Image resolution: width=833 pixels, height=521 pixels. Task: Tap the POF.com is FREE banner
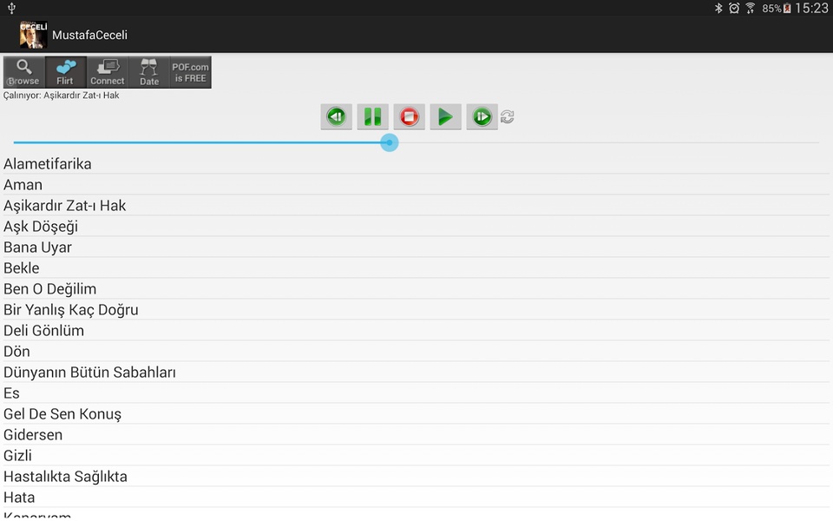[x=190, y=72]
